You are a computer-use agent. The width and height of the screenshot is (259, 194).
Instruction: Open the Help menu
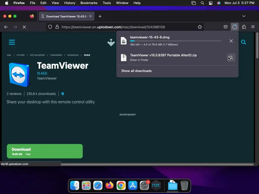tap(137, 3)
